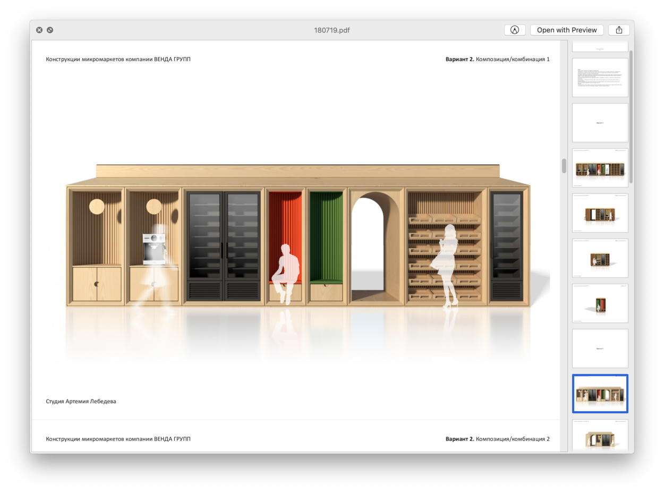Click the blue-highlighted current page thumbnail

(x=600, y=394)
